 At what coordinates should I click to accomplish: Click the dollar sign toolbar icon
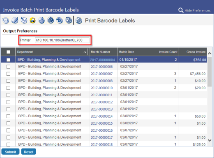pyautogui.click(x=51, y=21)
